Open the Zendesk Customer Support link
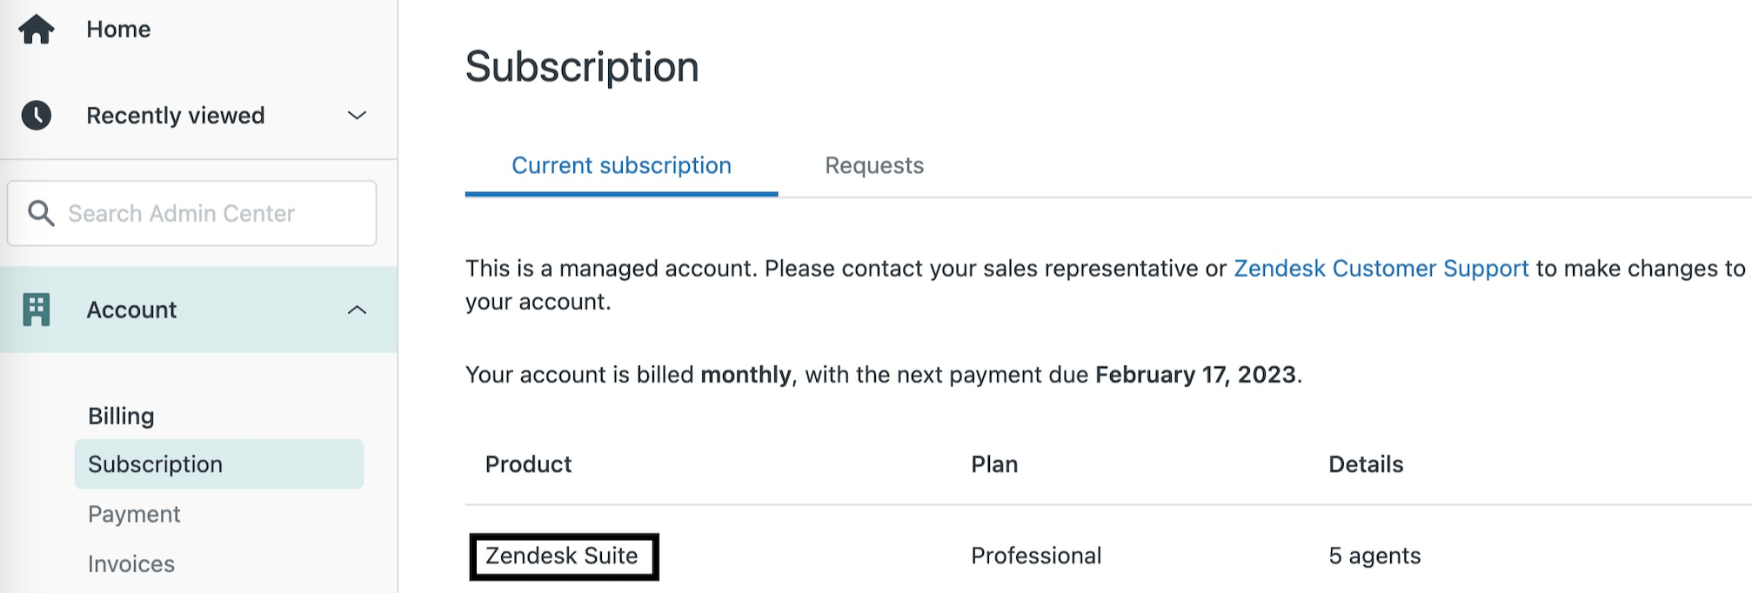 click(1381, 269)
